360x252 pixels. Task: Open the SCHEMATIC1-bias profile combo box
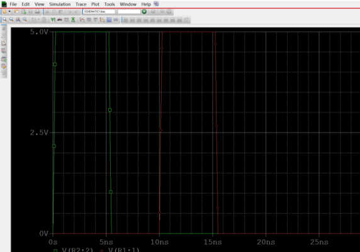pyautogui.click(x=99, y=11)
